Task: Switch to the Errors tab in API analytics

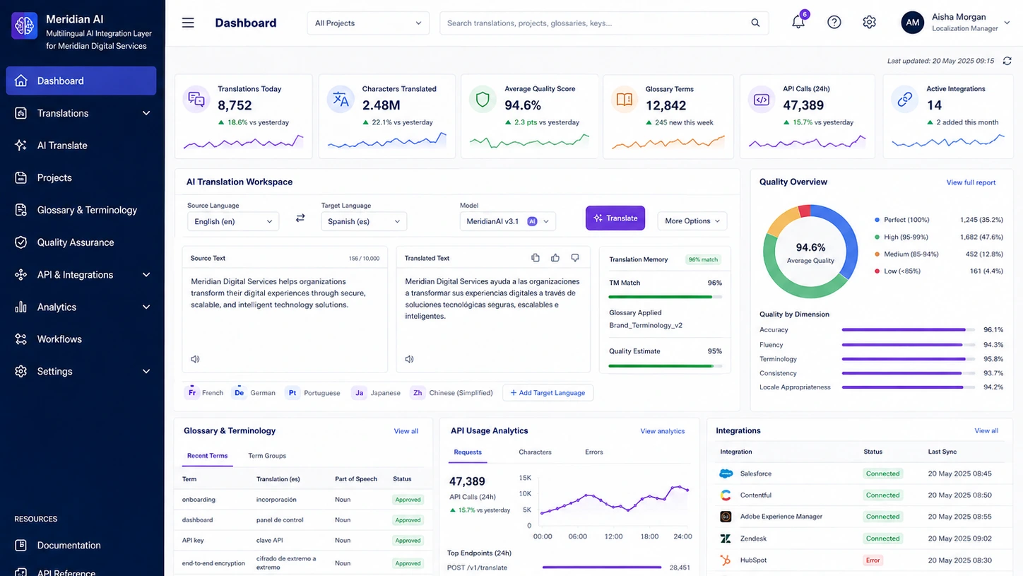Action: (x=594, y=452)
